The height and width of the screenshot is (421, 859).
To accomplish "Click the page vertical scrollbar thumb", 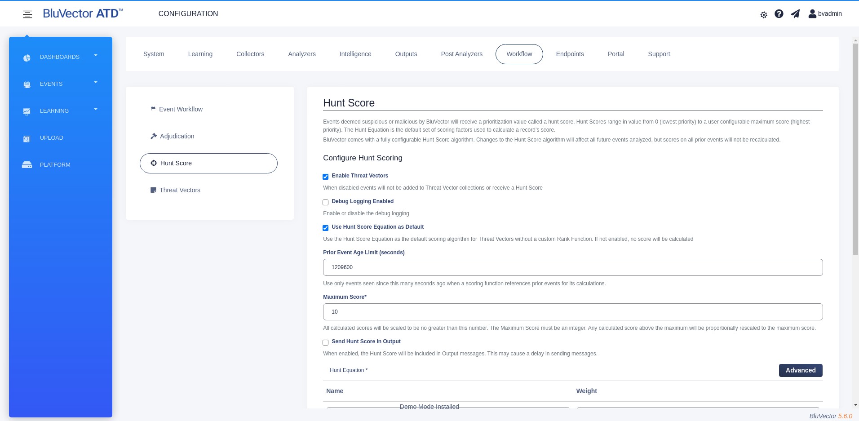I will pyautogui.click(x=855, y=149).
